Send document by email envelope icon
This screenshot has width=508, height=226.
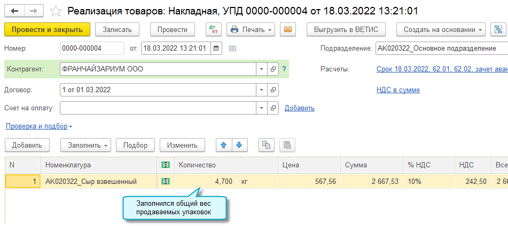pos(288,29)
